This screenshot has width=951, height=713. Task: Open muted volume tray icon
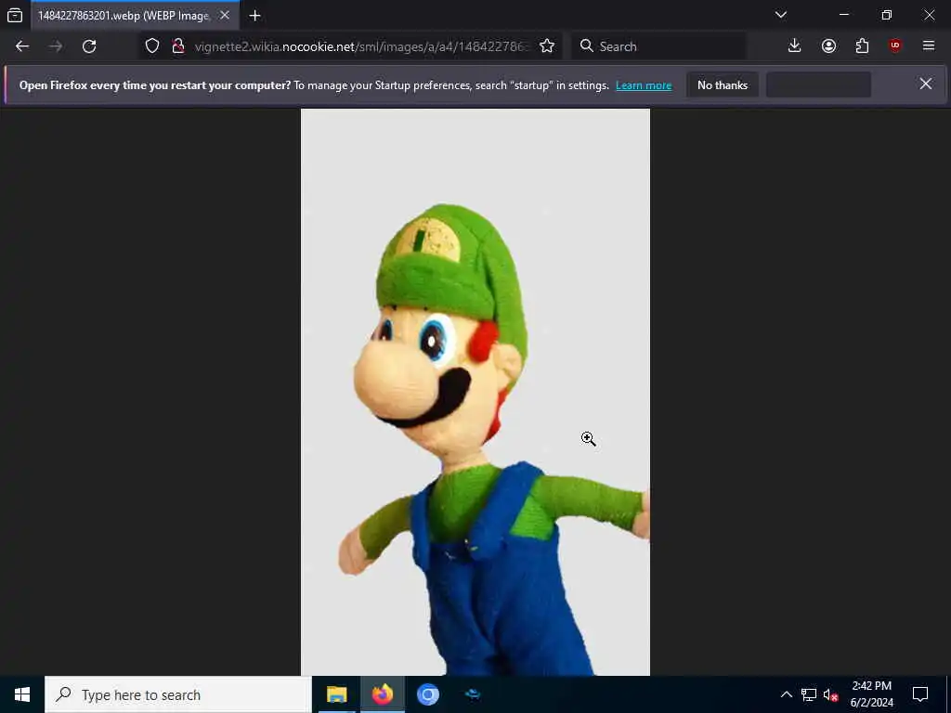[830, 694]
